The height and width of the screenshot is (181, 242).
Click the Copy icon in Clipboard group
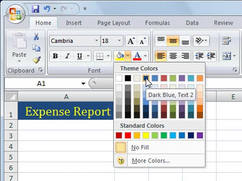pos(36,48)
